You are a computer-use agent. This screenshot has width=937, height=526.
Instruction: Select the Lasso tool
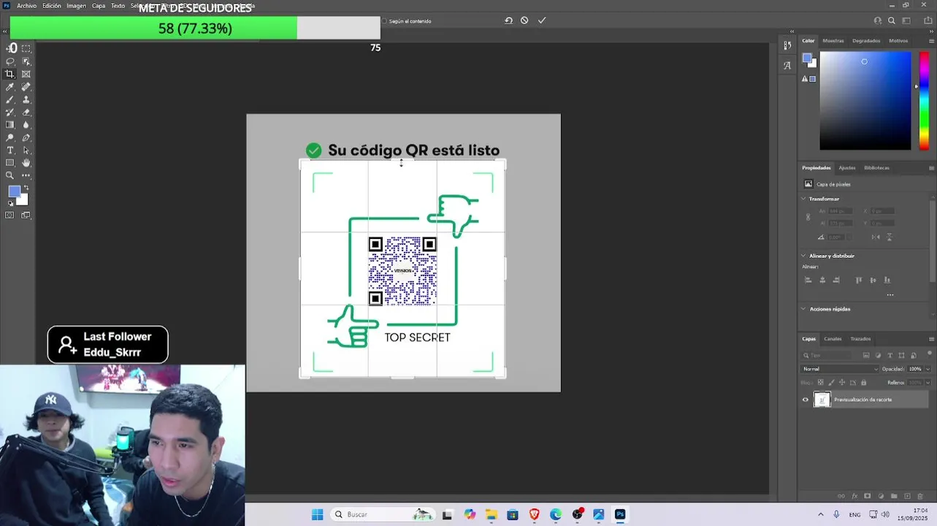coord(10,61)
